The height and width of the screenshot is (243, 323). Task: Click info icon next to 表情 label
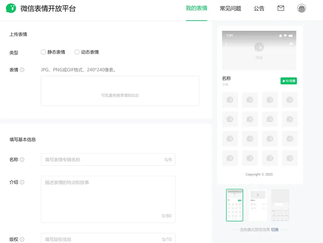tap(22, 70)
